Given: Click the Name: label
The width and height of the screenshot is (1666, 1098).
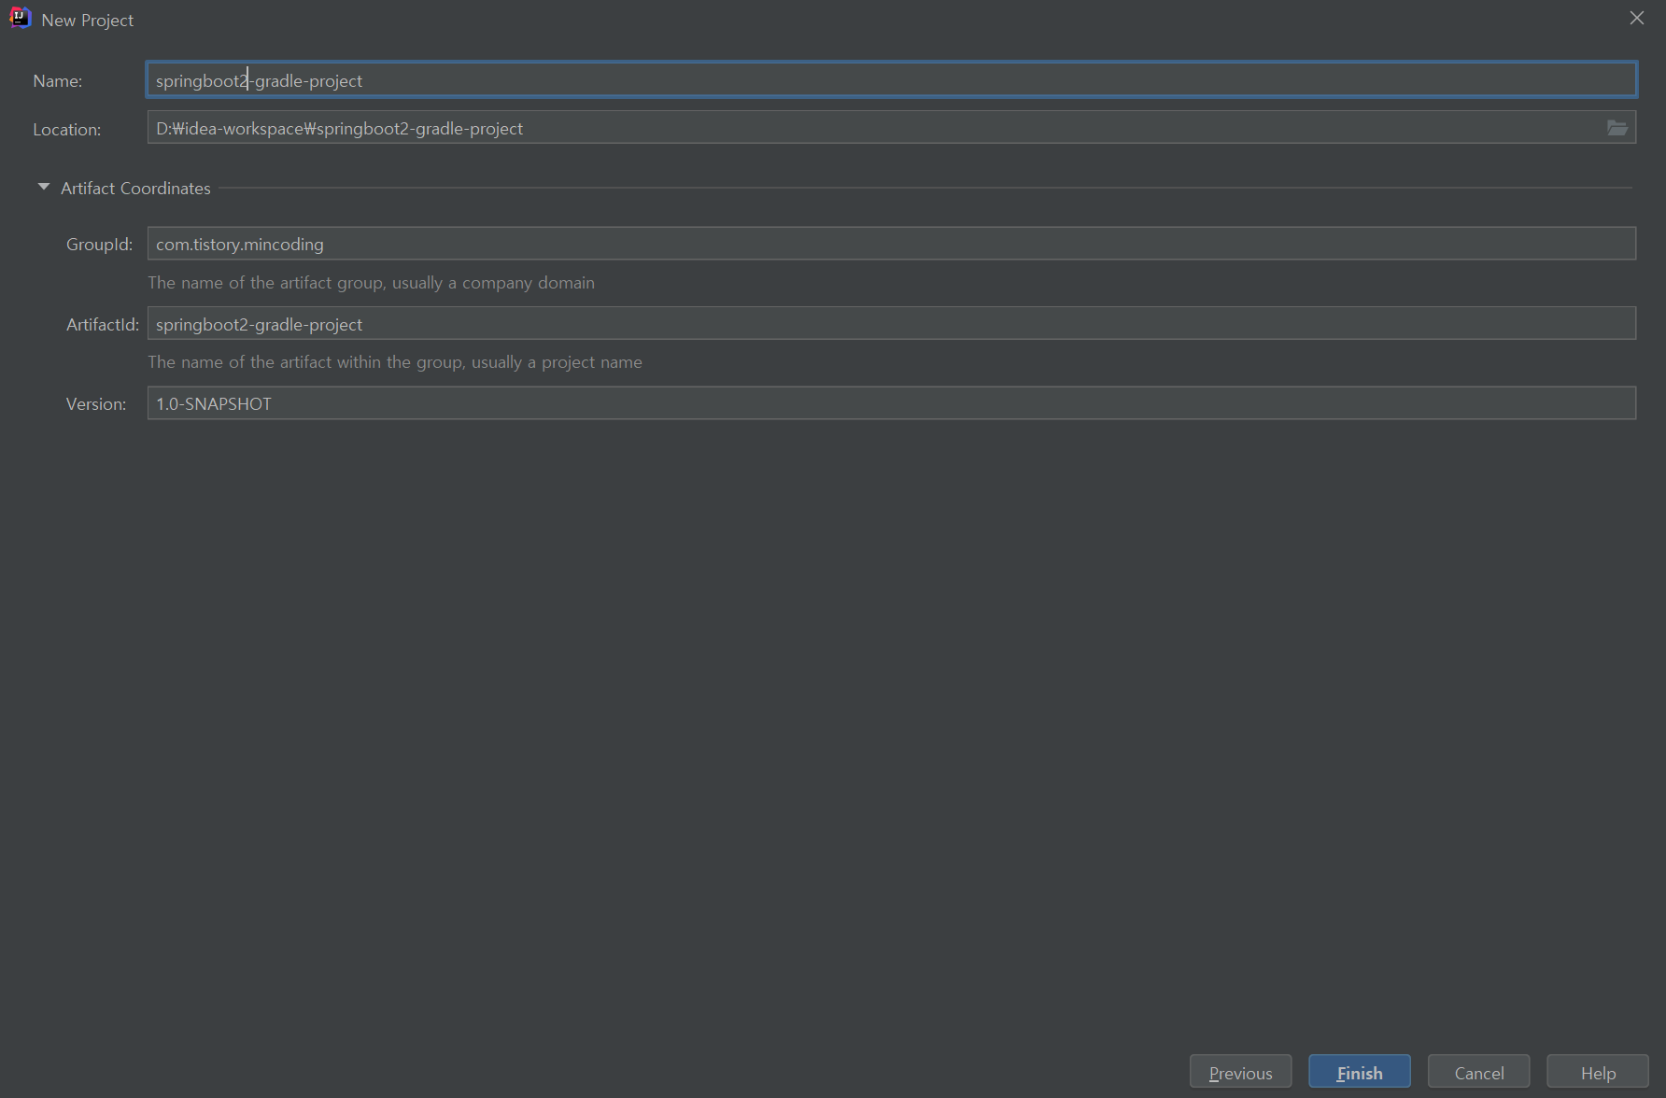Looking at the screenshot, I should click(58, 81).
